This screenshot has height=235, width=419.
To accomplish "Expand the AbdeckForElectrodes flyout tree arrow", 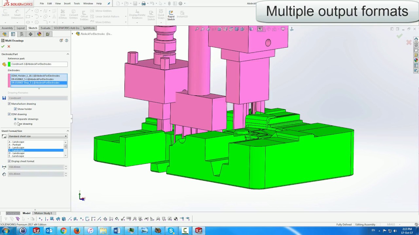I will pos(73,34).
